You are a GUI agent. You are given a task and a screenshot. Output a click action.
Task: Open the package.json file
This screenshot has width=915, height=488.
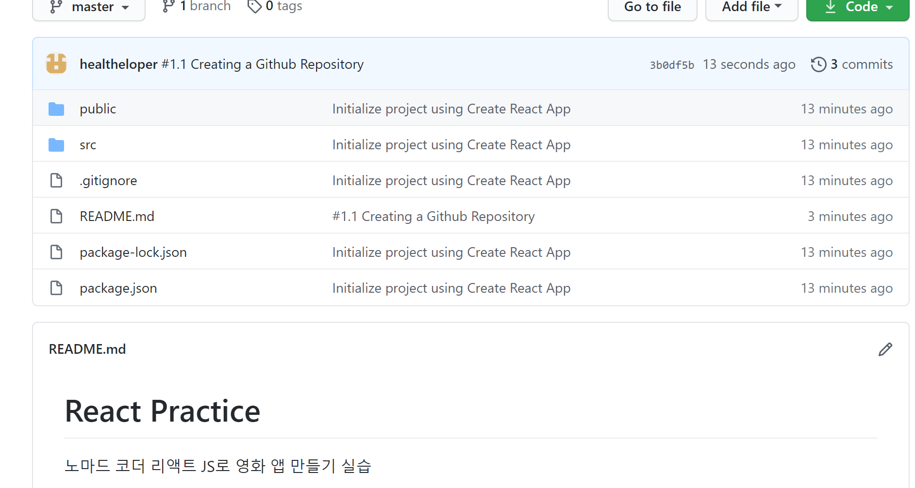(118, 288)
